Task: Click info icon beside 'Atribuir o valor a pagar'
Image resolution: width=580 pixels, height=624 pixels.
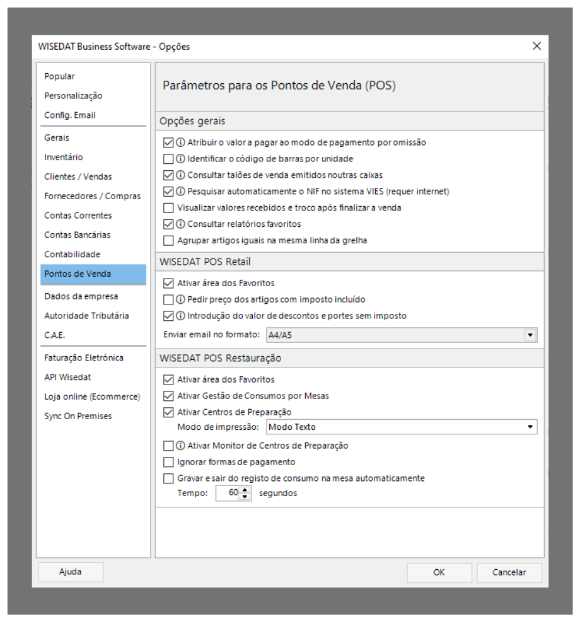Action: coord(180,142)
